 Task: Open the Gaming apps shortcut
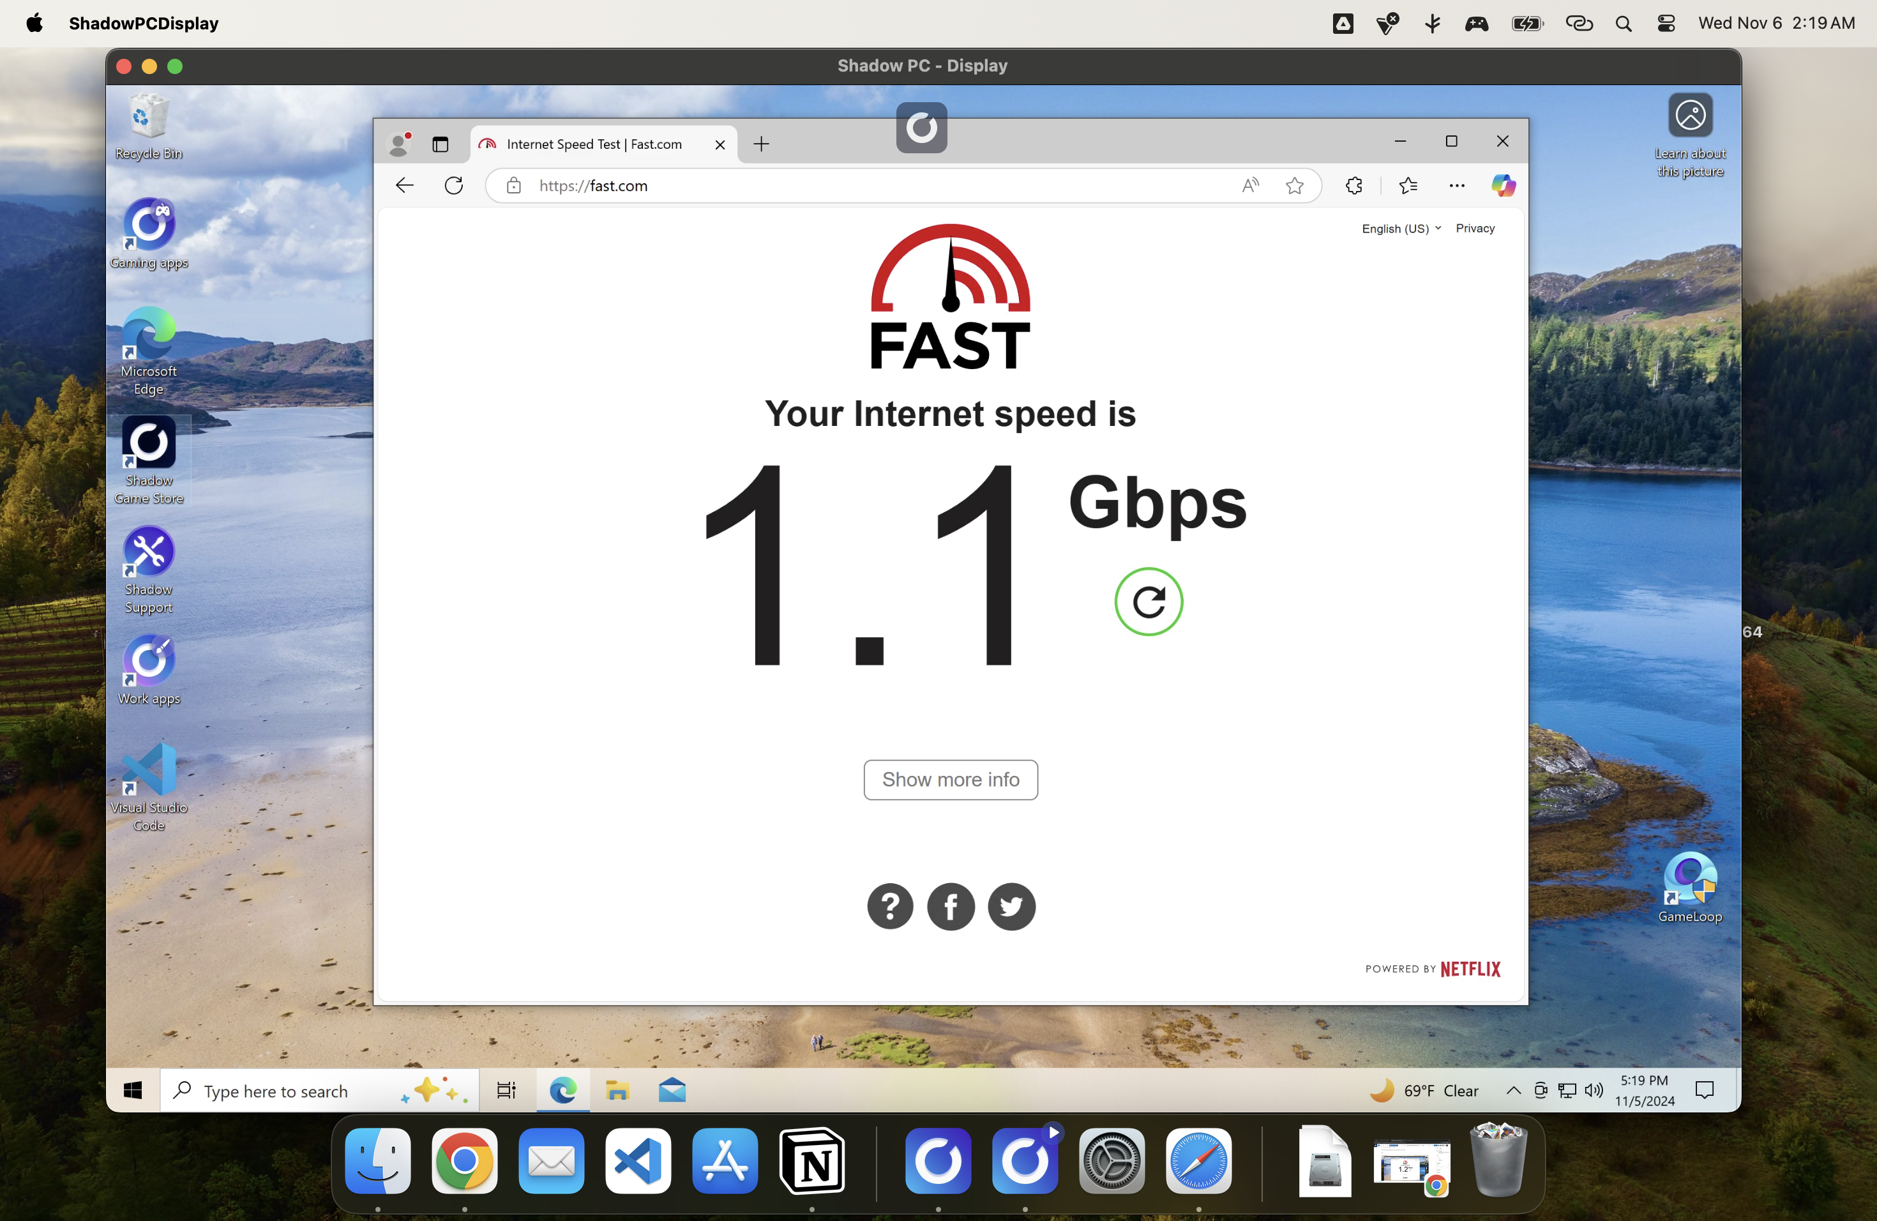coord(148,234)
